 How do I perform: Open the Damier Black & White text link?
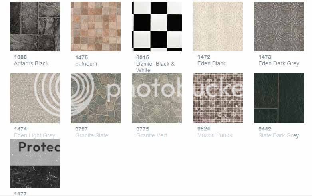click(155, 67)
